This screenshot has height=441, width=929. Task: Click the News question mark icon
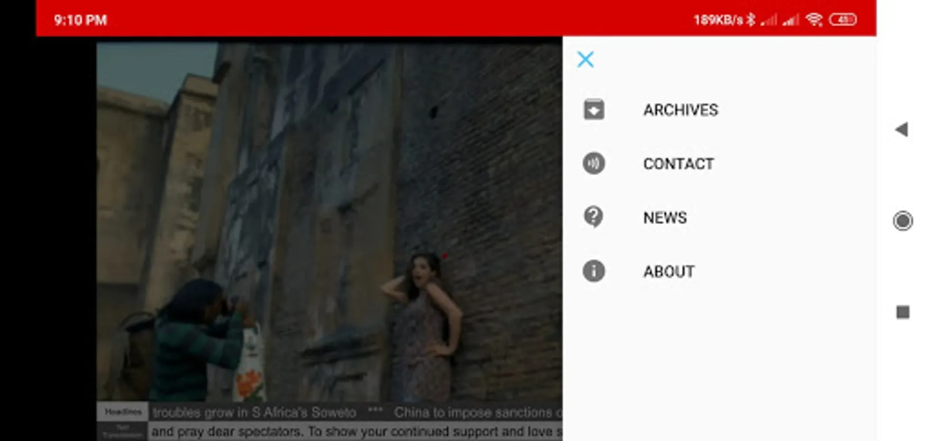click(594, 217)
